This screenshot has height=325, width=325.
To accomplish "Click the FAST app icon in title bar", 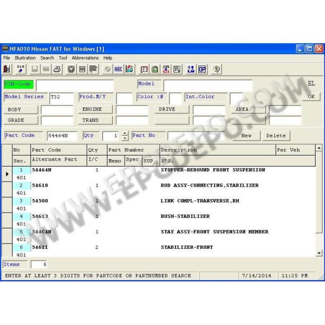I will pyautogui.click(x=5, y=49).
